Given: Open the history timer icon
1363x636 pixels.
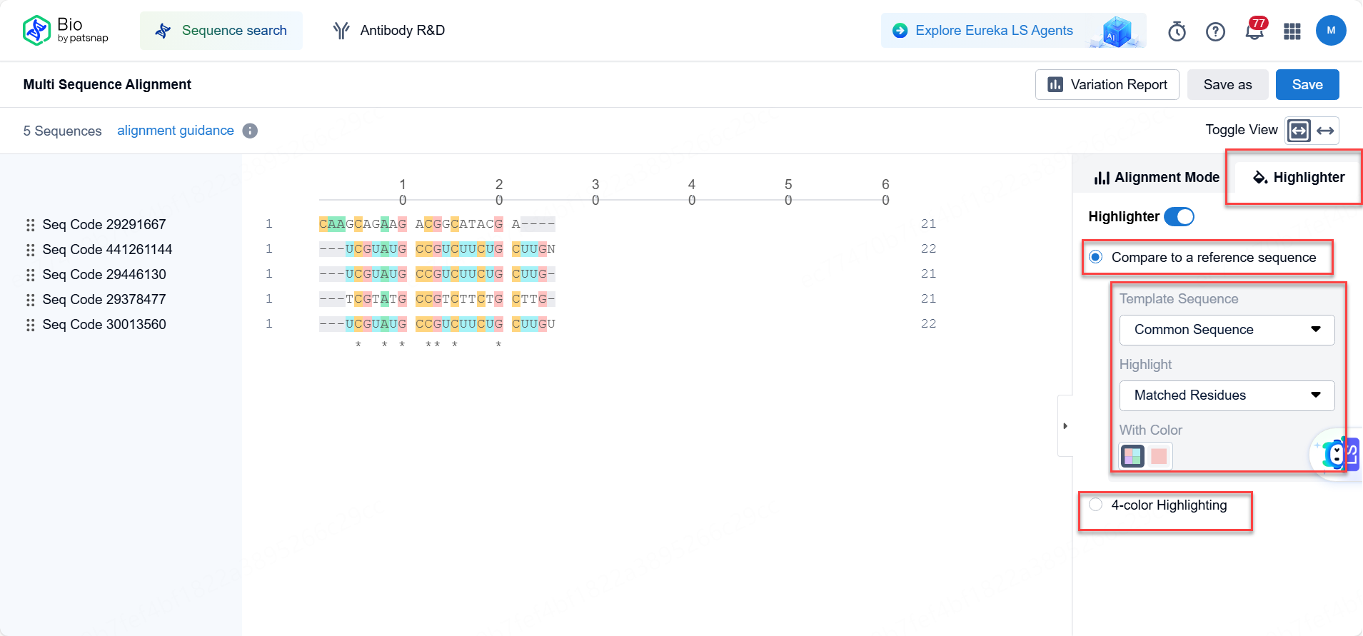Looking at the screenshot, I should point(1177,31).
